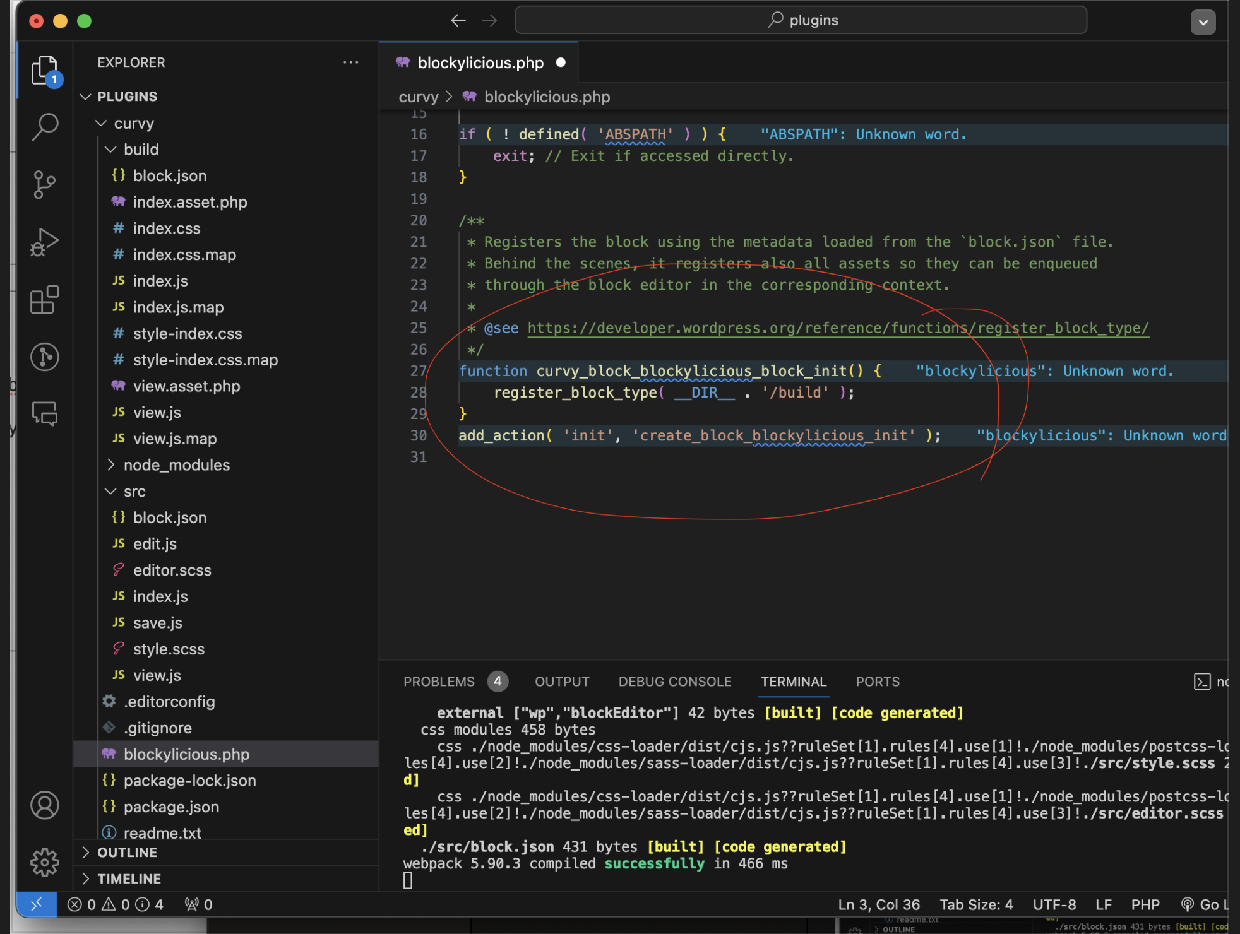Go forward with the right arrow
Viewport: 1240px width, 934px height.
pyautogui.click(x=490, y=20)
